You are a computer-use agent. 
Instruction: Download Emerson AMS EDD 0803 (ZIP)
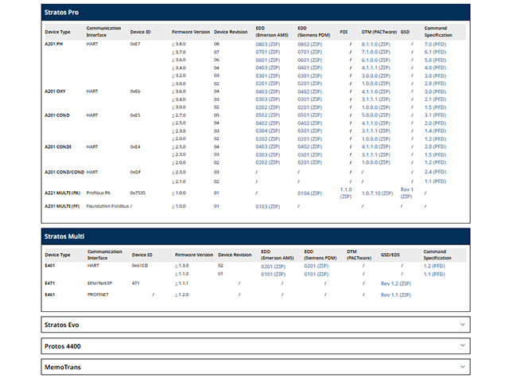coord(266,45)
